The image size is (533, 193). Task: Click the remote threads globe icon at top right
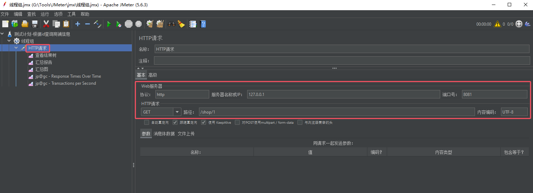(519, 24)
